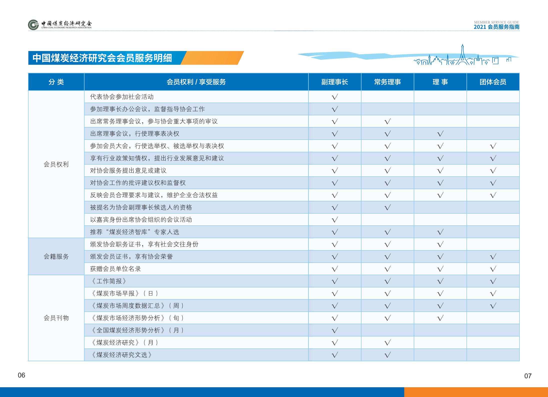
Task: Click the 会员权利 / 享受服务 column header
Action: pos(196,82)
